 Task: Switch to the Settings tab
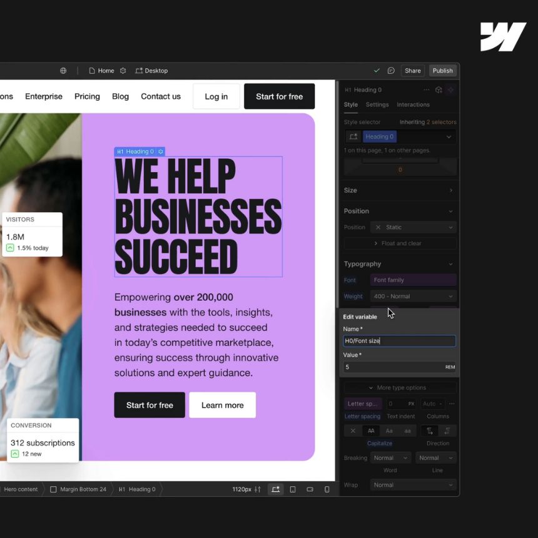click(x=377, y=104)
